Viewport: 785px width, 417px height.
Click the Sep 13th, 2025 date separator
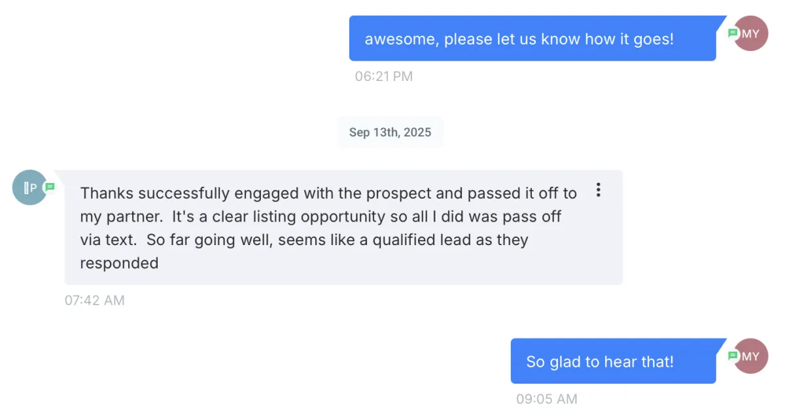(390, 133)
